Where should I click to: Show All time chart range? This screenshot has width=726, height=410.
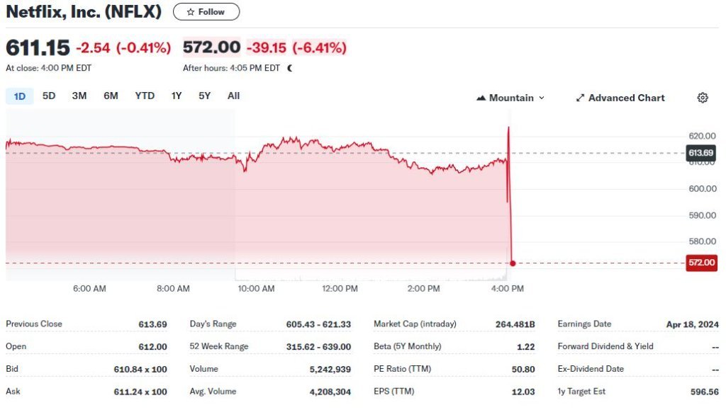click(x=233, y=96)
